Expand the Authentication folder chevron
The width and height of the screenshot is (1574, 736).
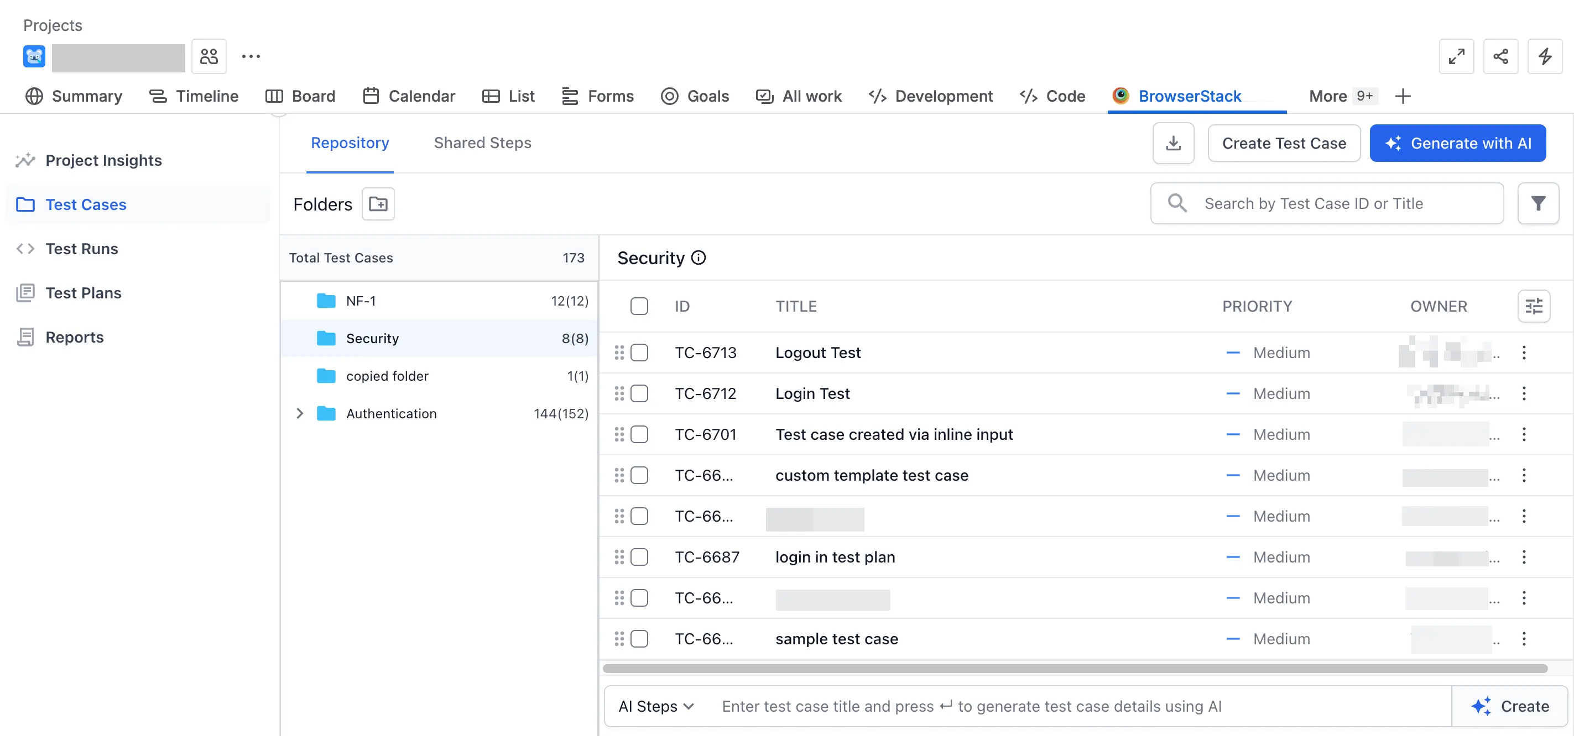(x=299, y=414)
